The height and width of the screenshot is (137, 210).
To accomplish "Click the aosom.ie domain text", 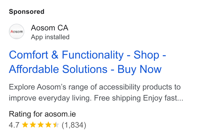I will [60, 114].
